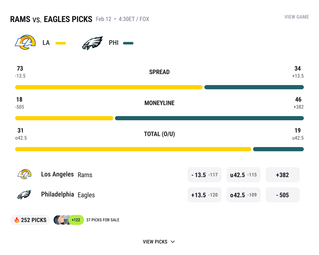Choose the -505 moneyline button
The width and height of the screenshot is (319, 255).
click(282, 195)
